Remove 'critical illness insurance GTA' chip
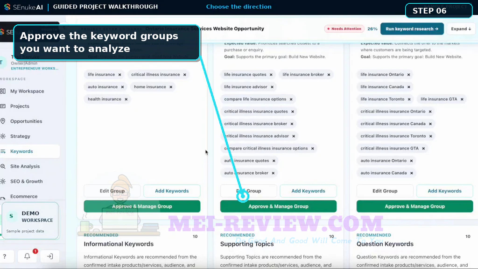Image resolution: width=478 pixels, height=269 pixels. [x=424, y=149]
